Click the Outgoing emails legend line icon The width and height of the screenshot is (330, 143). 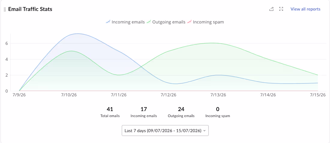click(x=149, y=22)
